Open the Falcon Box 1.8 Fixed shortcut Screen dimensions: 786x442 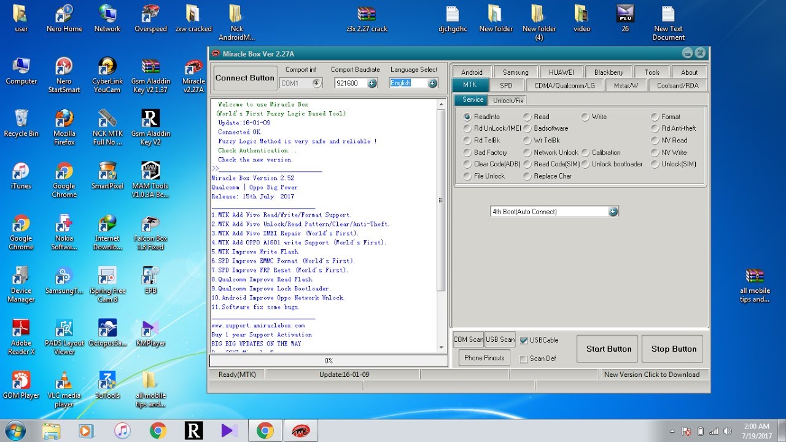(150, 233)
